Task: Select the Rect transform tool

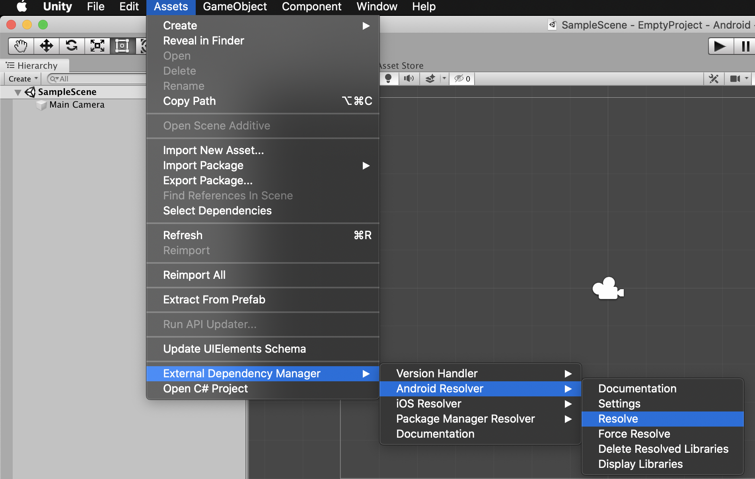Action: point(123,46)
